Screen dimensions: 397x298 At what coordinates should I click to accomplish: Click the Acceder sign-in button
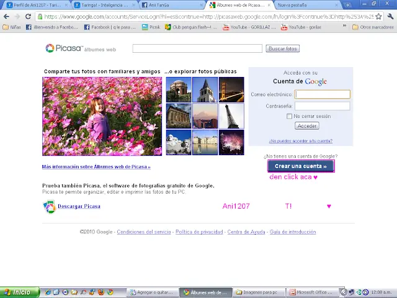pyautogui.click(x=307, y=125)
